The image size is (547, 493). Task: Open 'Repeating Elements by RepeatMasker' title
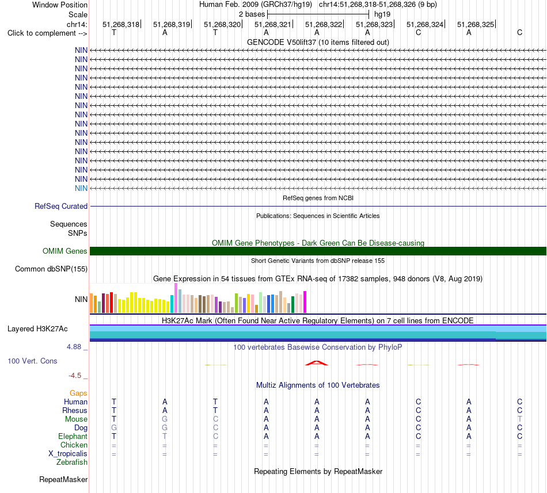(x=318, y=471)
